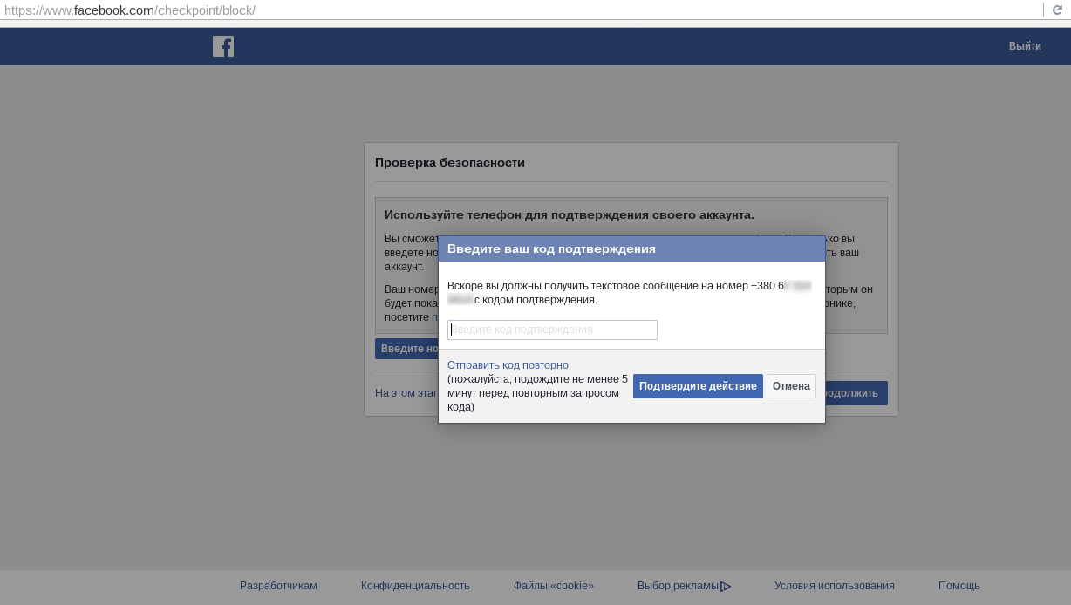Open the 'Файлы «cookie»' footer link
This screenshot has width=1071, height=605.
553,586
